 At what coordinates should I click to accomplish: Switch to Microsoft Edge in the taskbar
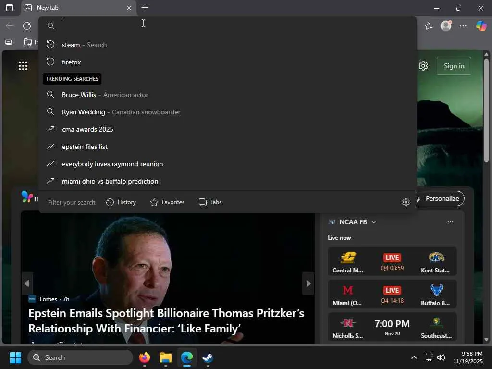[187, 357]
